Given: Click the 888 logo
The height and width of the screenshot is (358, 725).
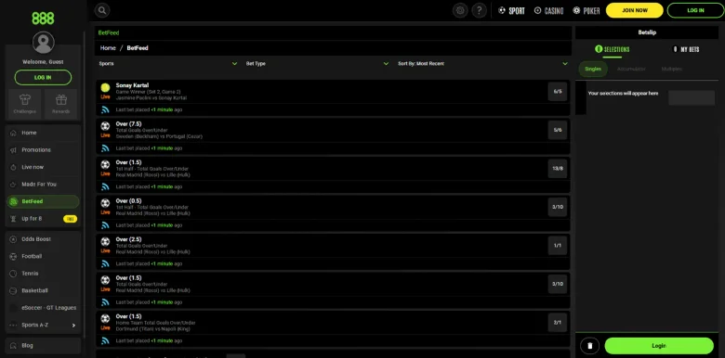Looking at the screenshot, I should pyautogui.click(x=43, y=18).
